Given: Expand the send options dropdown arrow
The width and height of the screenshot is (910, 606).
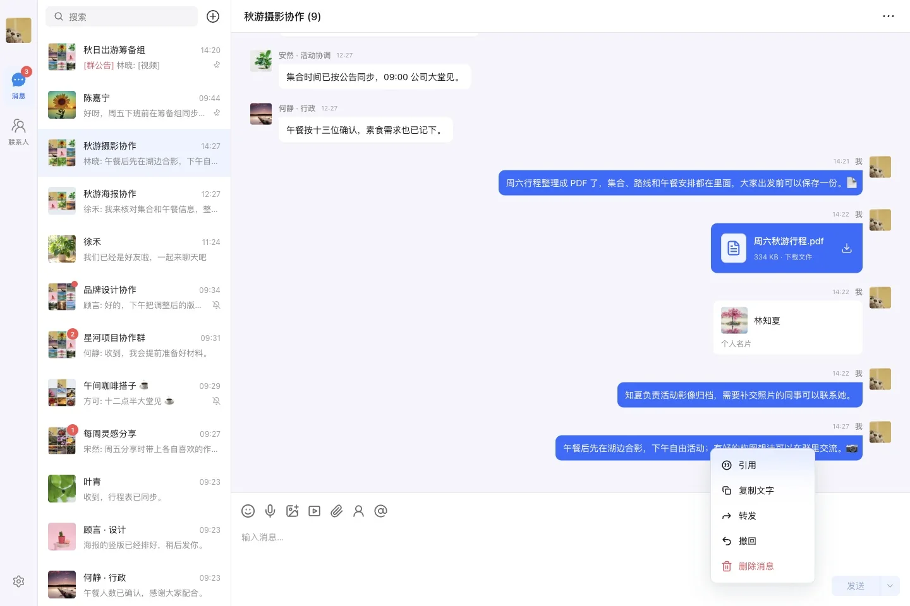Looking at the screenshot, I should tap(890, 586).
